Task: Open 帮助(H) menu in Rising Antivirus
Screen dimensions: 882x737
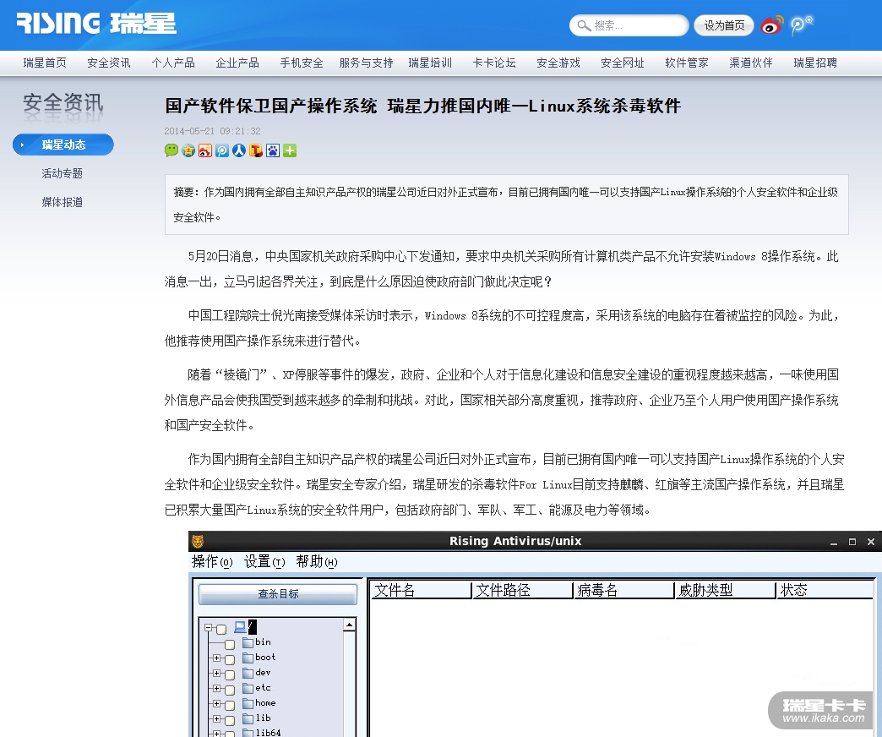Action: [317, 561]
